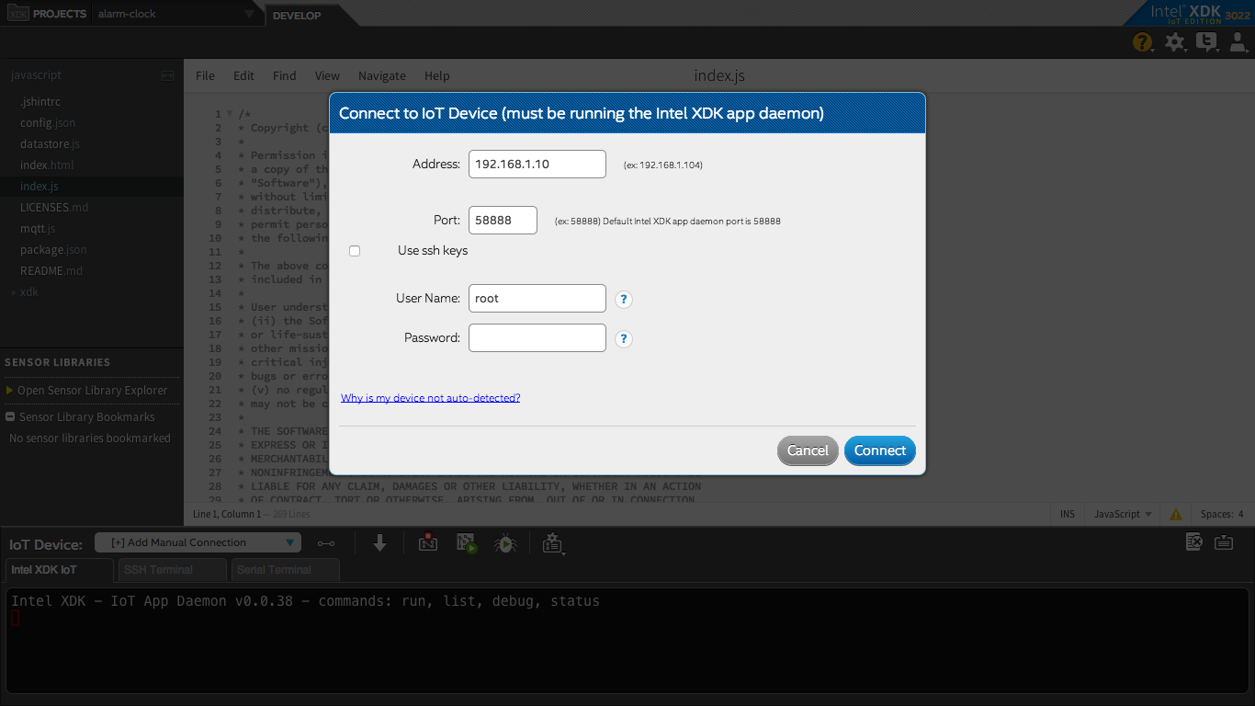This screenshot has height=706, width=1255.
Task: Click the Connect button
Action: pos(880,450)
